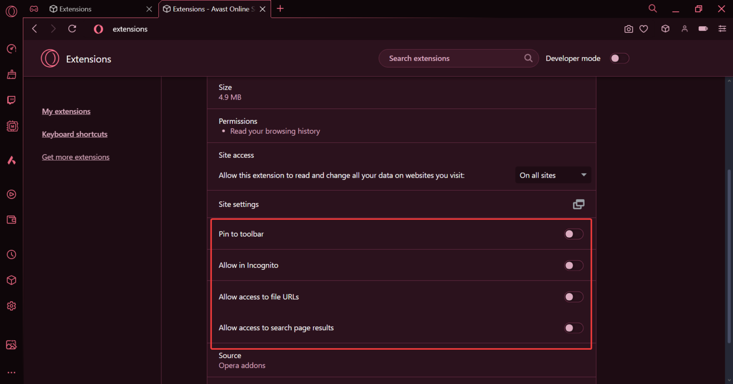Click the battery saver icon
Screen dimensions: 733x384
[702, 29]
